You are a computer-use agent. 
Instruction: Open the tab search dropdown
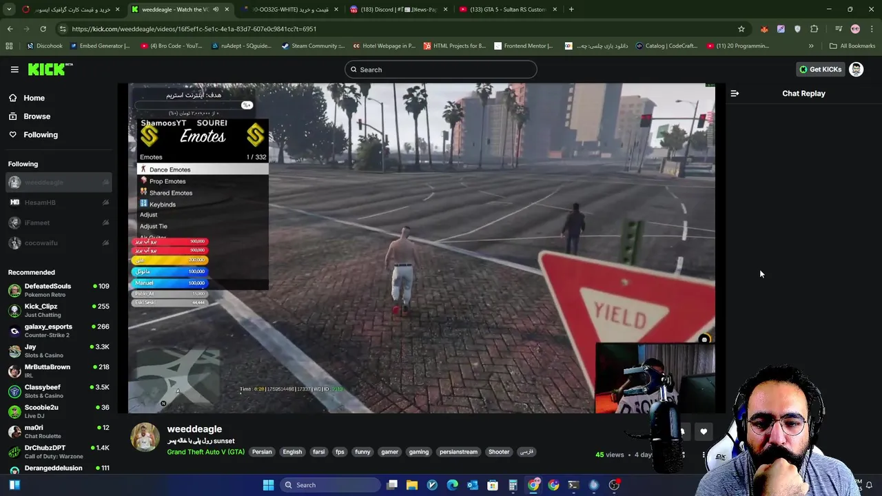tap(9, 10)
